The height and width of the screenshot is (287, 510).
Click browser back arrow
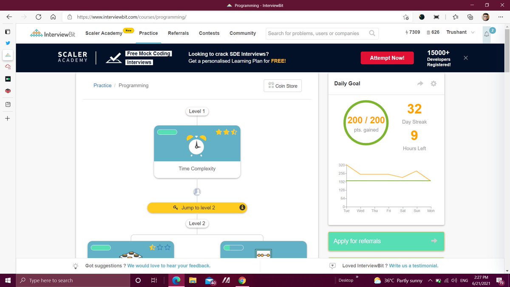[9, 17]
